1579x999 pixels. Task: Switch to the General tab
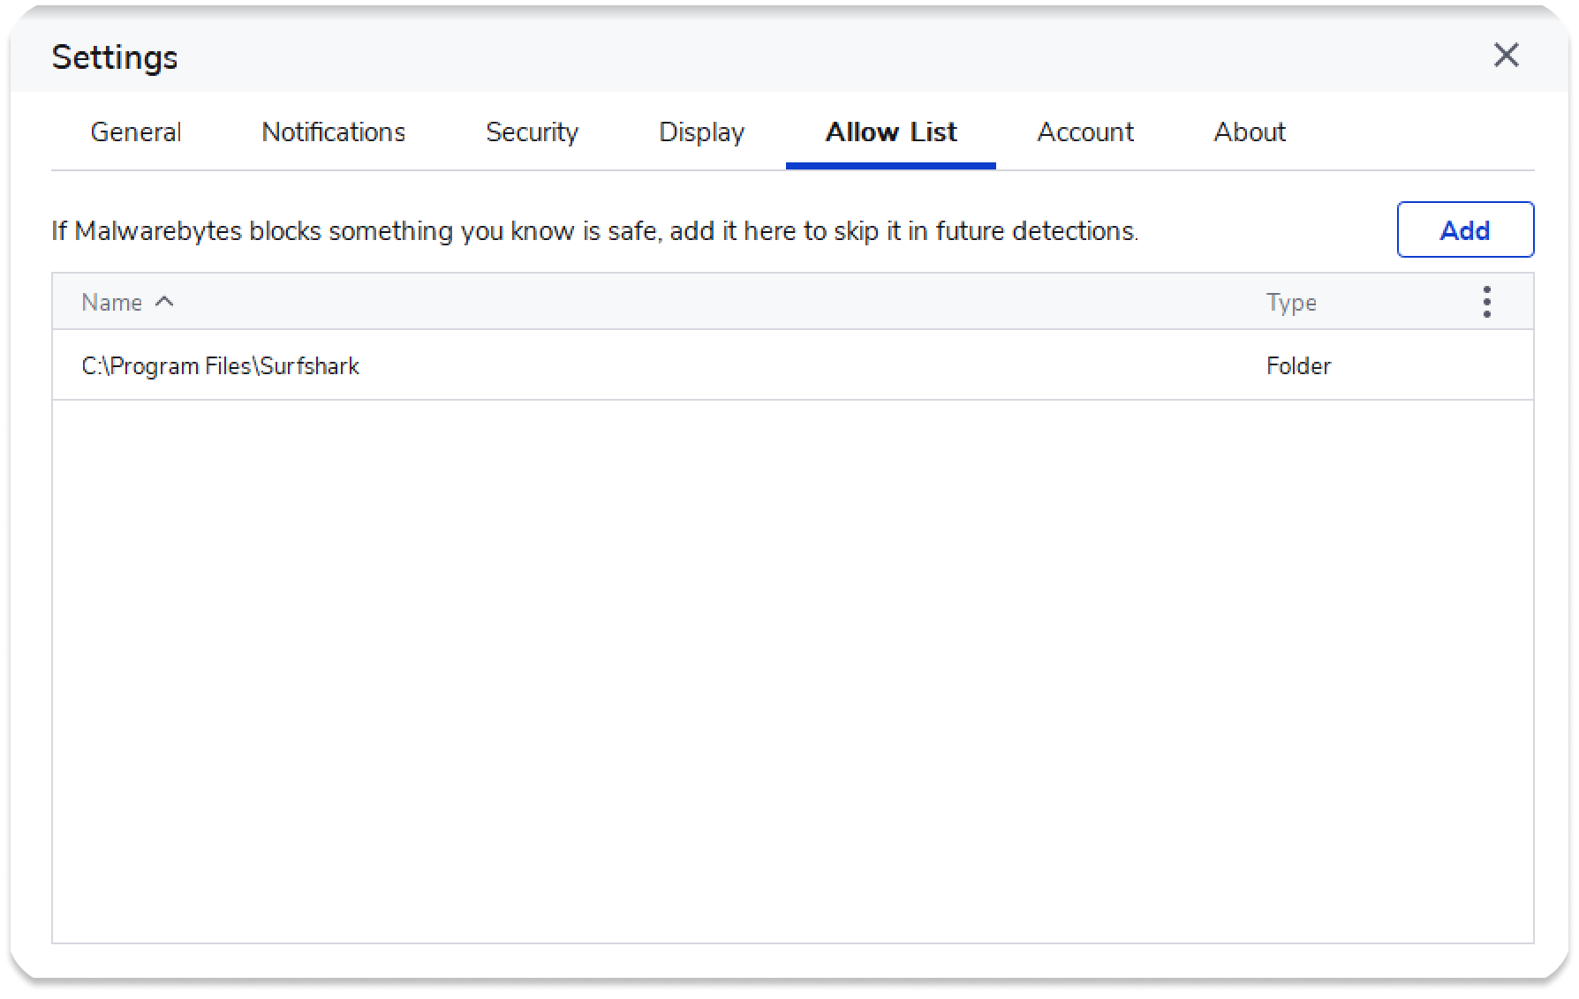pos(136,132)
